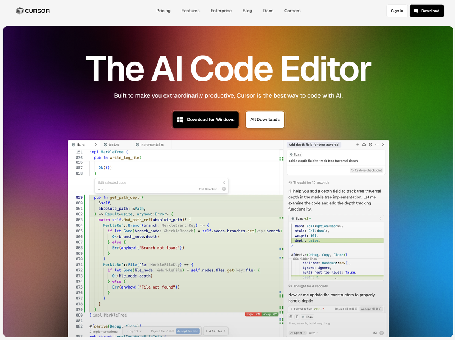Open the Features page
This screenshot has height=340, width=455.
tap(190, 11)
